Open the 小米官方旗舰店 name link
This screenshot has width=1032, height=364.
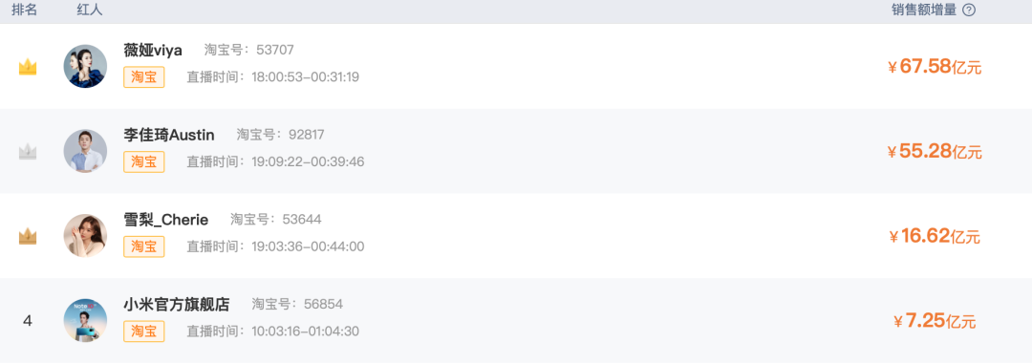[x=177, y=305]
